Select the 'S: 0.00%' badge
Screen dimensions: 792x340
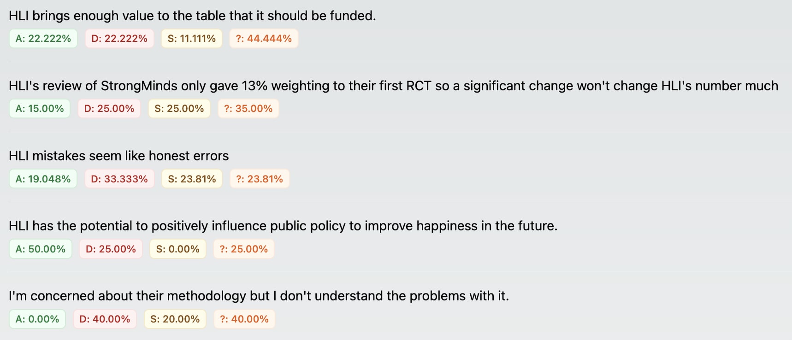pyautogui.click(x=178, y=249)
